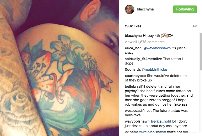Open the 3w timestamp link
Viewport: 202px width, 136px height.
pos(194,26)
